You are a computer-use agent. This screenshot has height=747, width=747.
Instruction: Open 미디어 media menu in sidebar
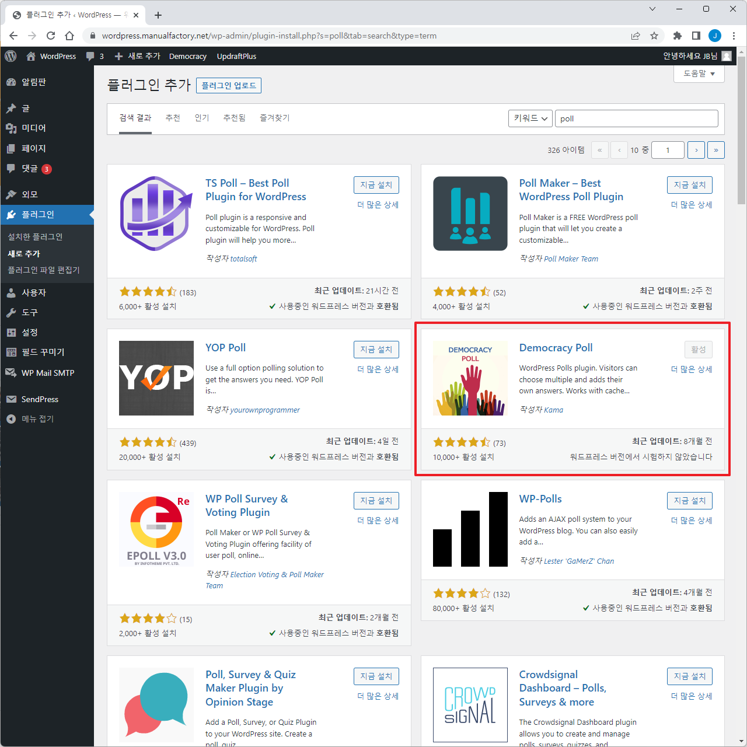pos(47,128)
